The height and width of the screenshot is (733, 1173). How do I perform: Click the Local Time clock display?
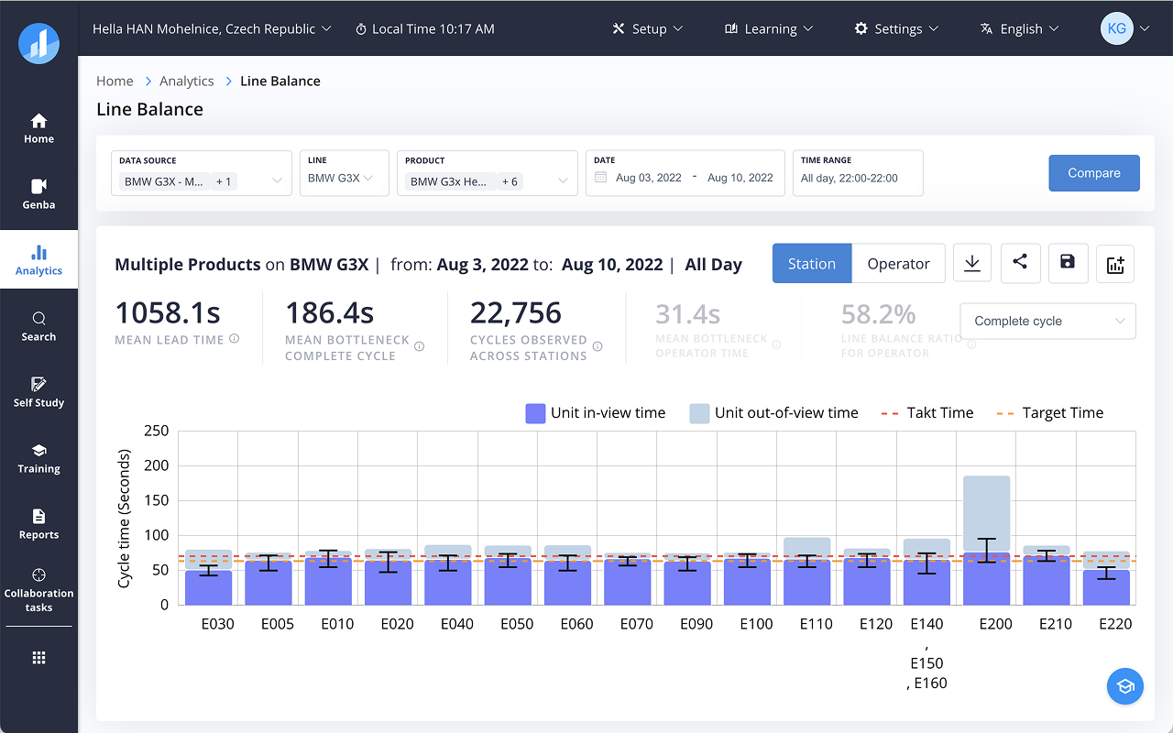coord(424,28)
